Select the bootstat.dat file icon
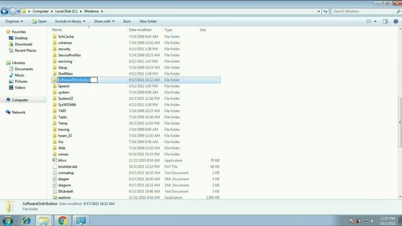This screenshot has height=226, width=402. 55,166
